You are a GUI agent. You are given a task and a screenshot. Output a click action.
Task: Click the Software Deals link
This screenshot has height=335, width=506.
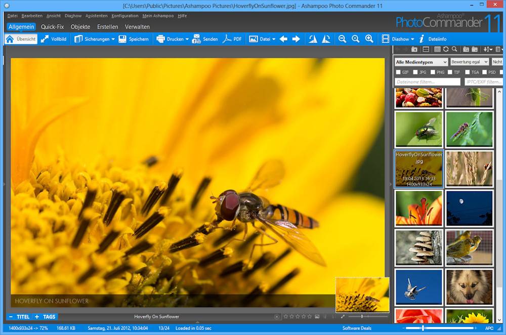357,328
